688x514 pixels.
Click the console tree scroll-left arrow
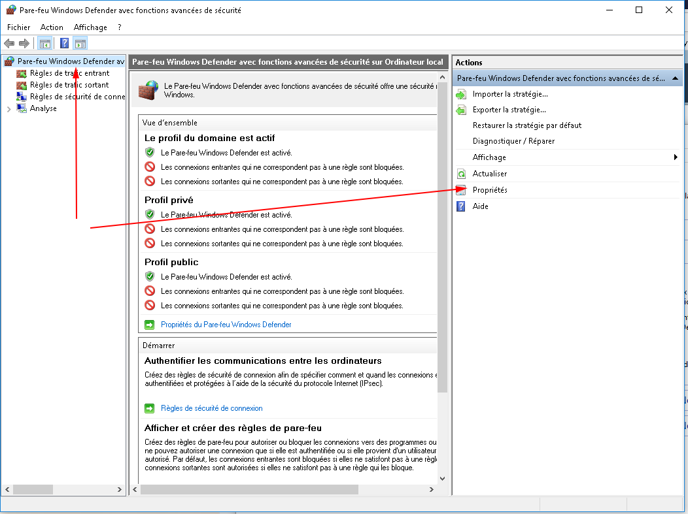[7, 489]
